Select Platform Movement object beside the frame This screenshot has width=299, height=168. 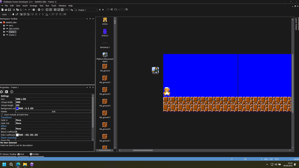coord(155,70)
